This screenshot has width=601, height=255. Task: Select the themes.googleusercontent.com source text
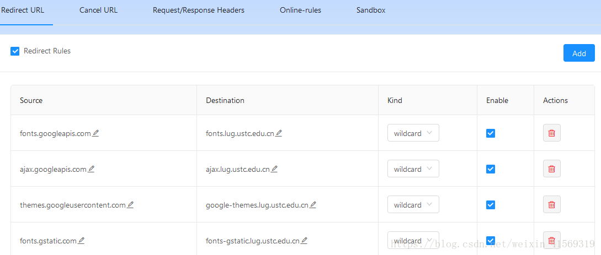coord(73,205)
